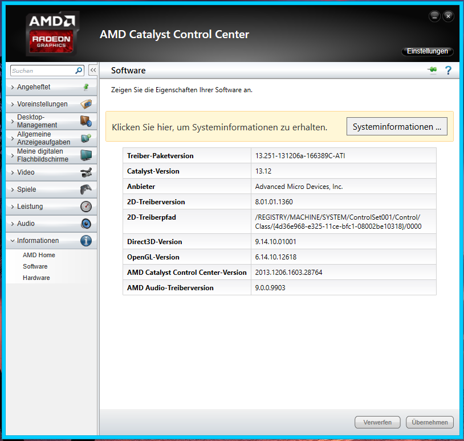The image size is (464, 441).
Task: Click the Audio speaker icon
Action: 86,224
